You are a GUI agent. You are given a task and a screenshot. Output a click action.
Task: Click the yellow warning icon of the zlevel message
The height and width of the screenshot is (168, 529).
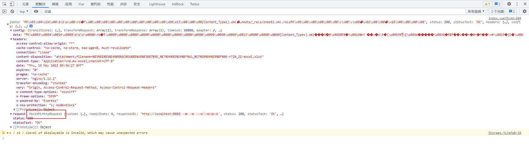coord(3,133)
